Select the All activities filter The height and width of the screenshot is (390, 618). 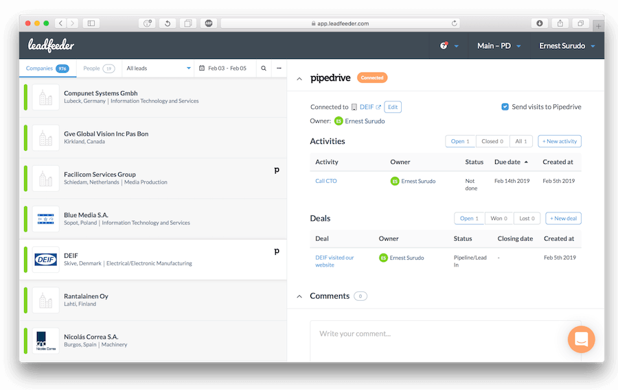pyautogui.click(x=521, y=141)
